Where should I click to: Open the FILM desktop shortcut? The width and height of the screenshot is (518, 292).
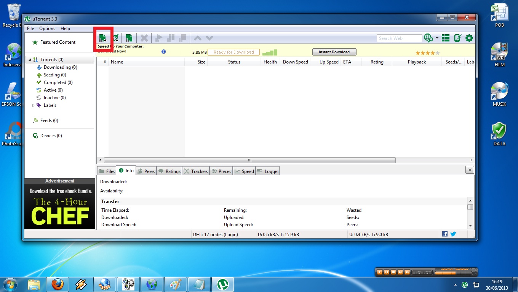click(x=499, y=54)
